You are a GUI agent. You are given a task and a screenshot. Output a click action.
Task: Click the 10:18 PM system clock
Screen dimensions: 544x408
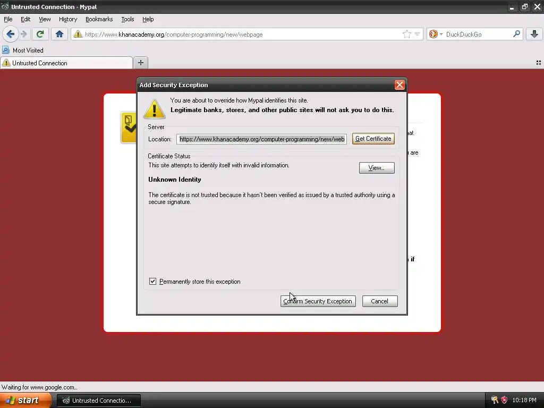tap(524, 400)
